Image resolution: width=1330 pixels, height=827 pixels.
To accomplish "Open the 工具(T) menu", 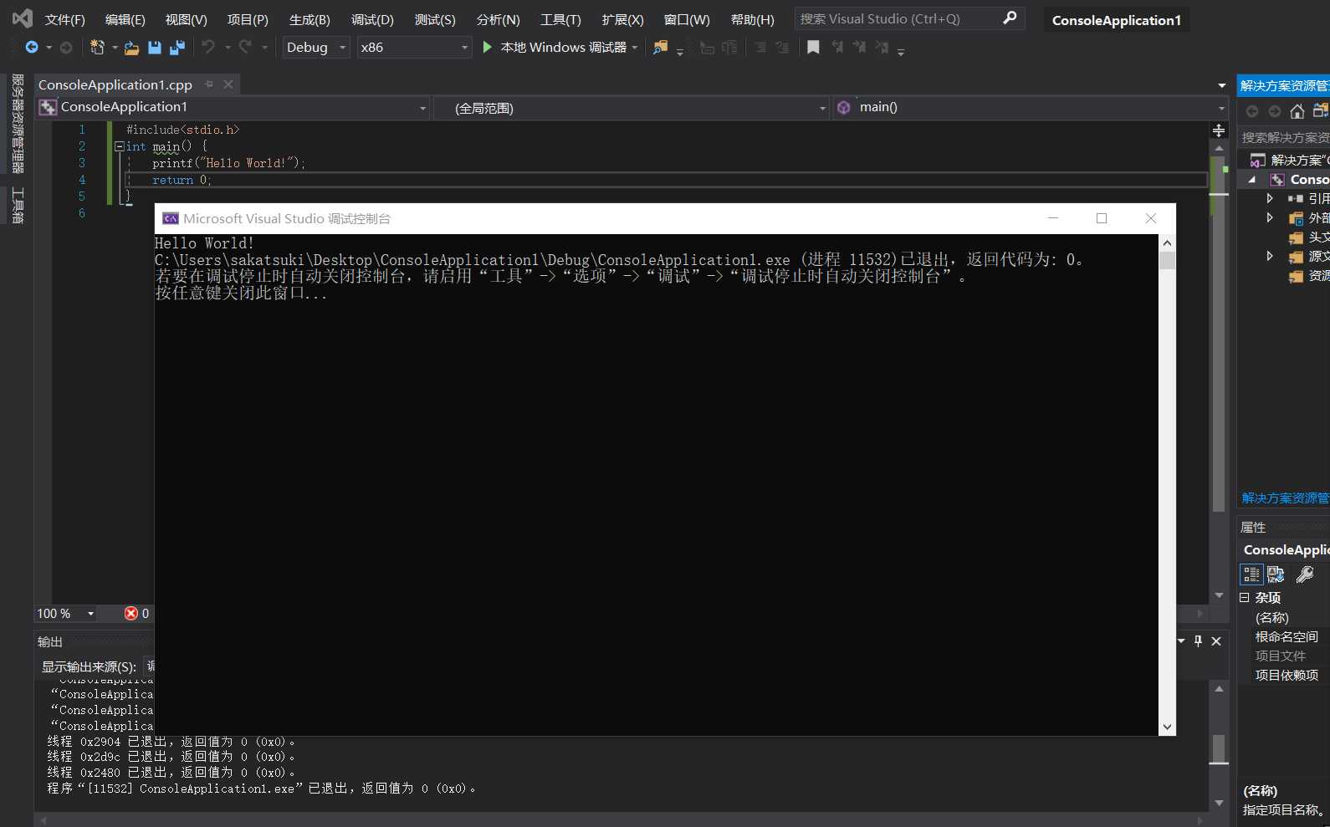I will 560,19.
